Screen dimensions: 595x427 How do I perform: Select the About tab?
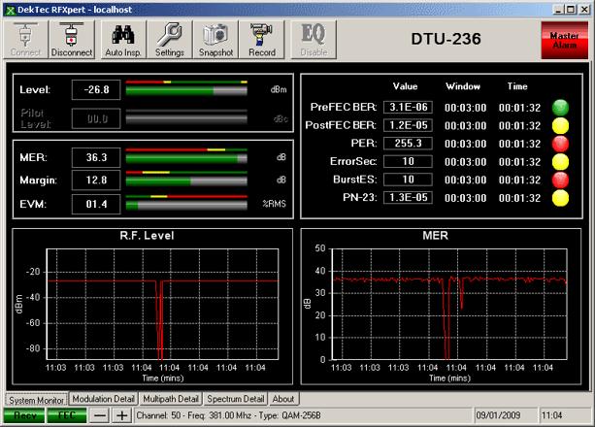coord(283,399)
